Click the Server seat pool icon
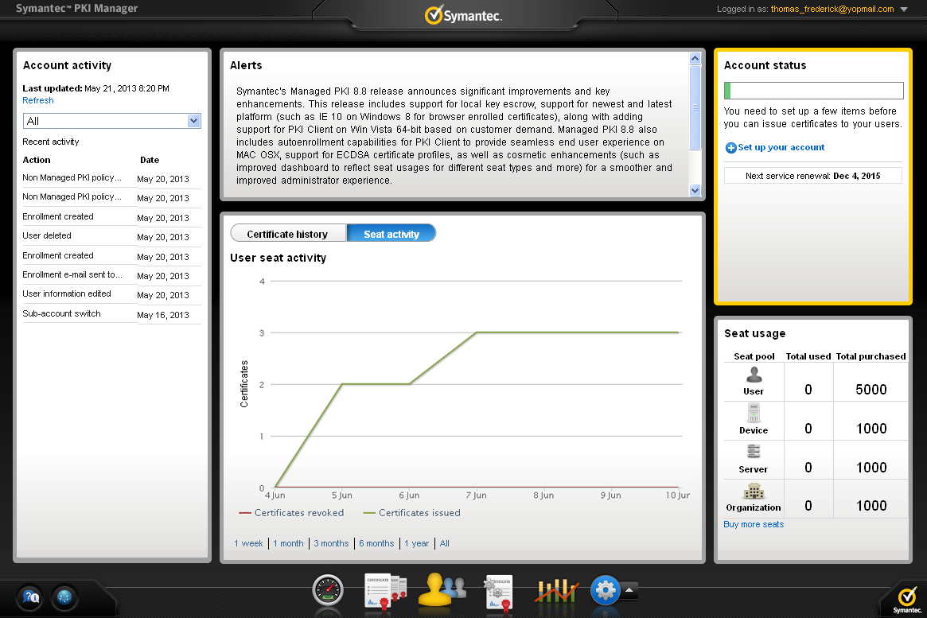Screen dimensions: 927x618 click(754, 452)
